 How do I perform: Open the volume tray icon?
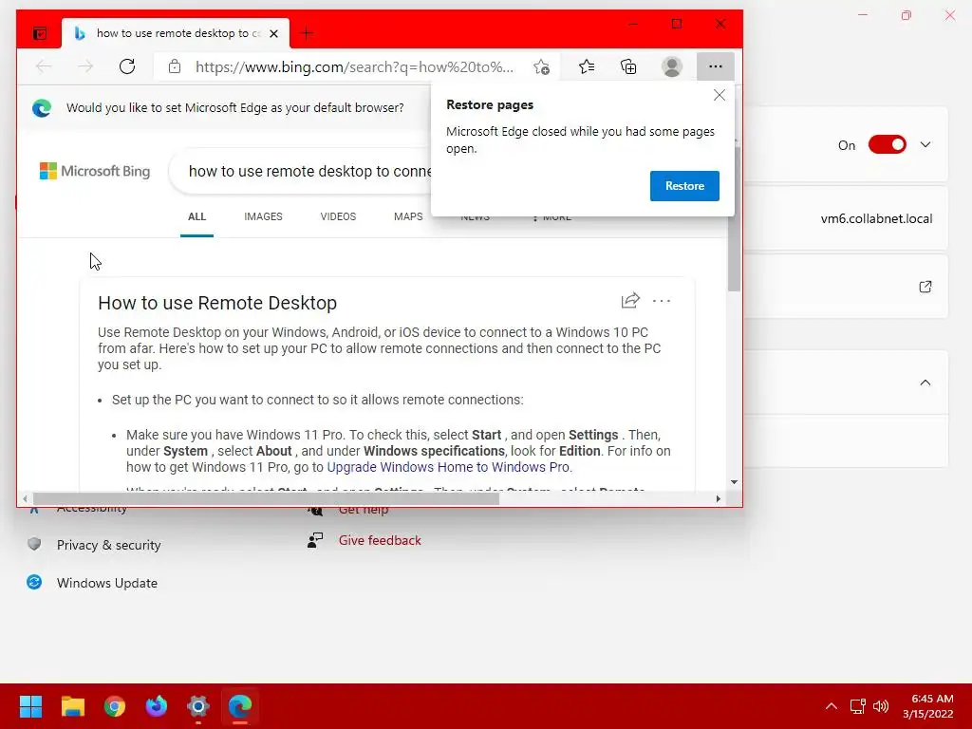click(881, 706)
